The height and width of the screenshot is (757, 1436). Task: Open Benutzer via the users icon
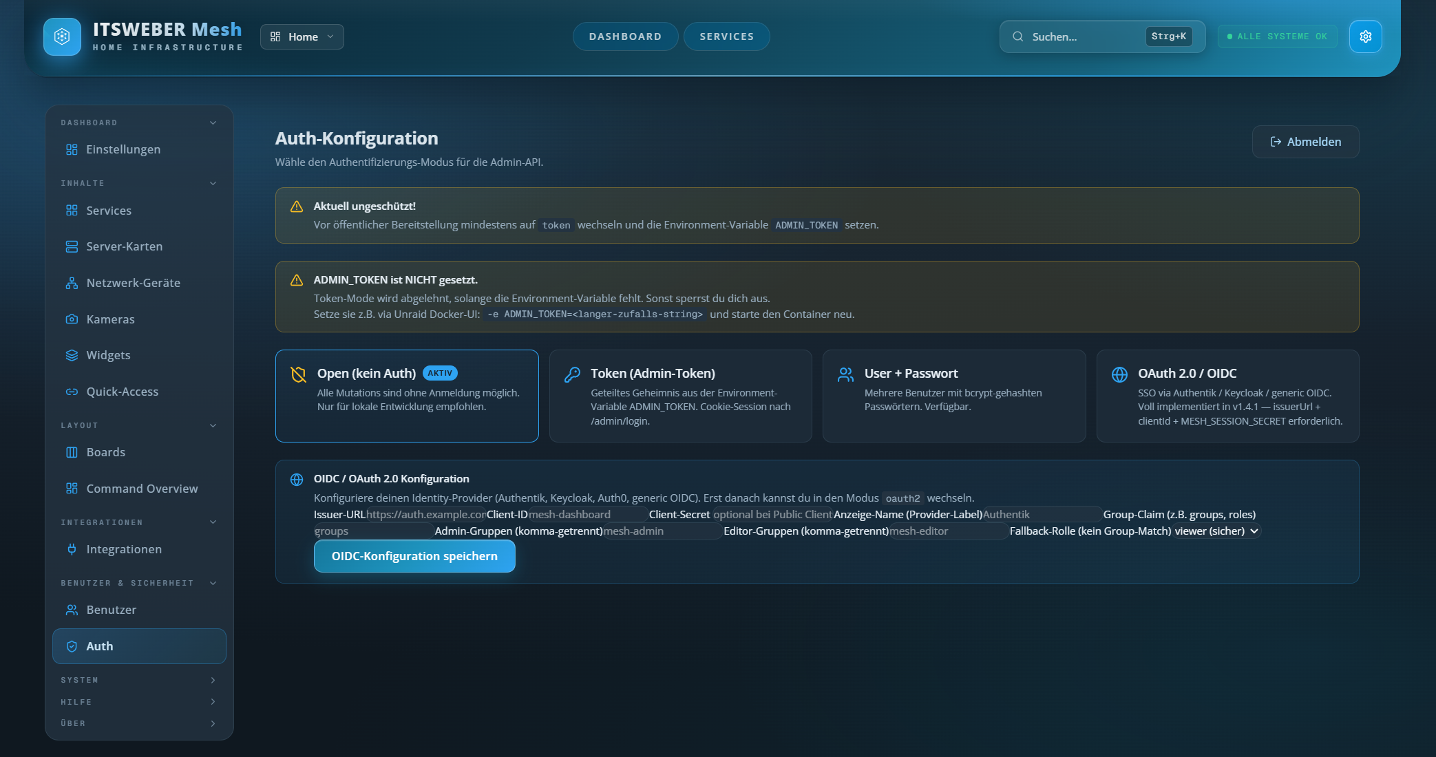(x=72, y=610)
